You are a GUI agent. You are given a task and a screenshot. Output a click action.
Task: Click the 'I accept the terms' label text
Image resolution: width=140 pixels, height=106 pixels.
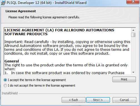coord(37,80)
